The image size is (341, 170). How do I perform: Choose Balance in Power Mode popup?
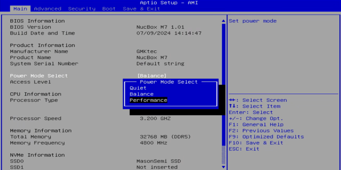point(141,94)
